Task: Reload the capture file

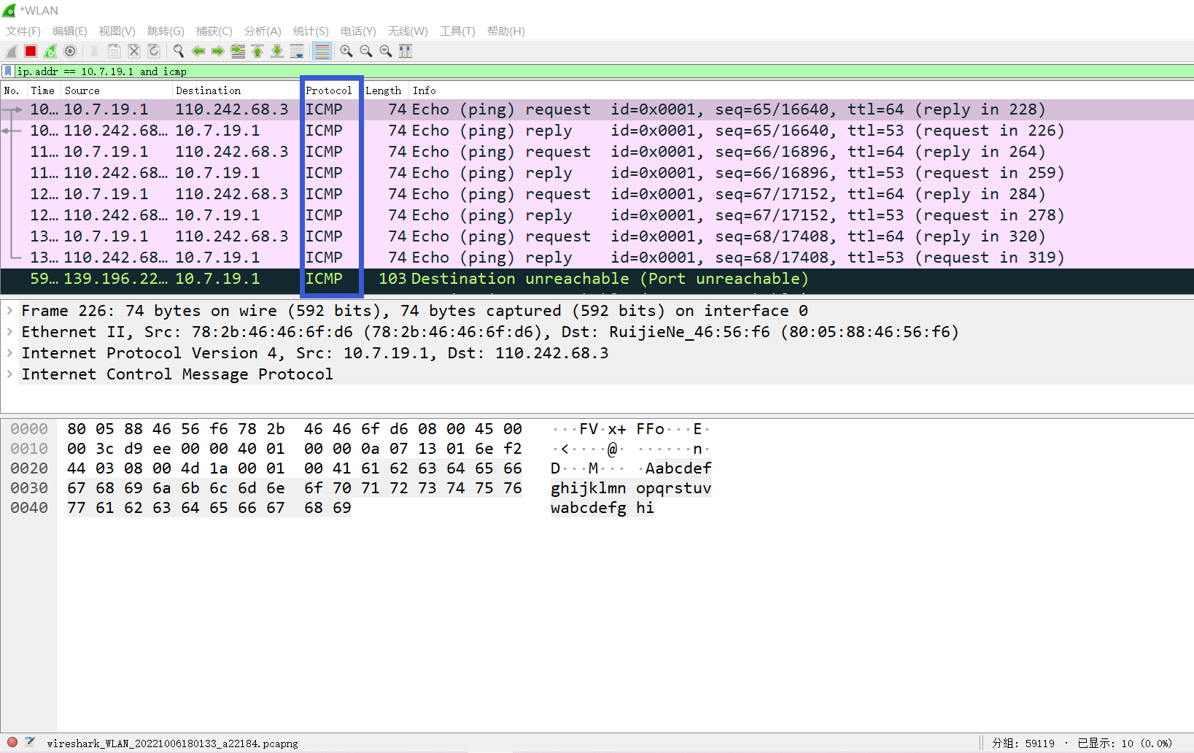Action: point(154,51)
